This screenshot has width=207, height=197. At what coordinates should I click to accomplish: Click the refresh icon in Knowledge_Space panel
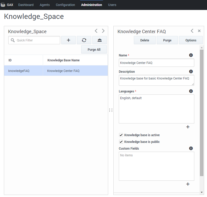click(x=84, y=40)
